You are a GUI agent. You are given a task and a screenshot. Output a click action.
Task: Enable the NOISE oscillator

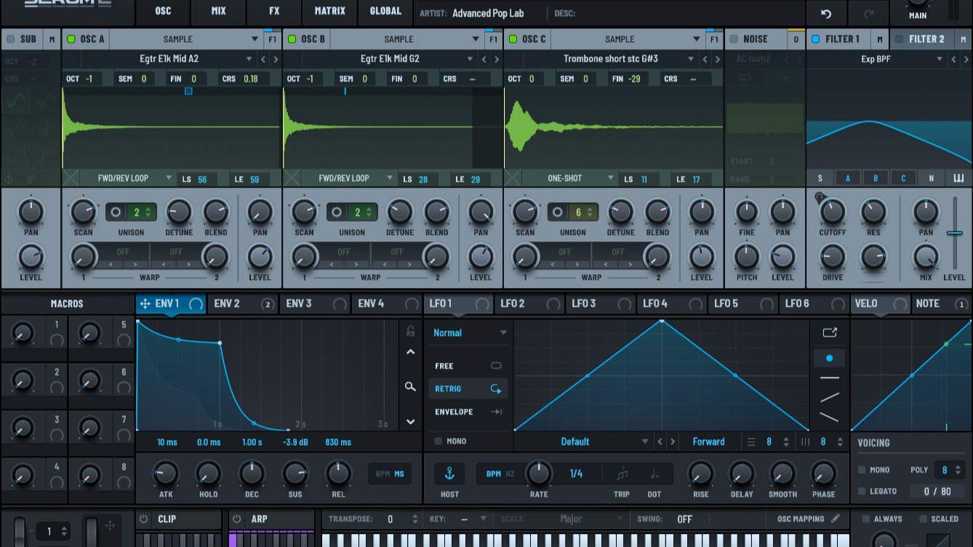pos(734,39)
